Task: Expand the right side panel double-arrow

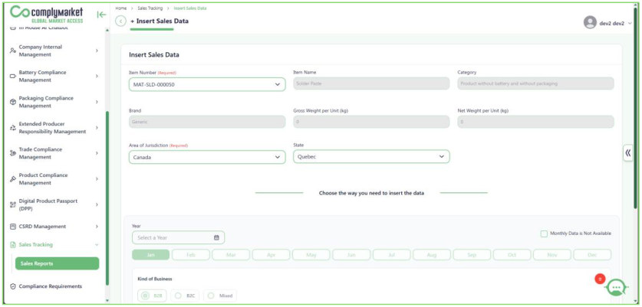Action: click(628, 153)
